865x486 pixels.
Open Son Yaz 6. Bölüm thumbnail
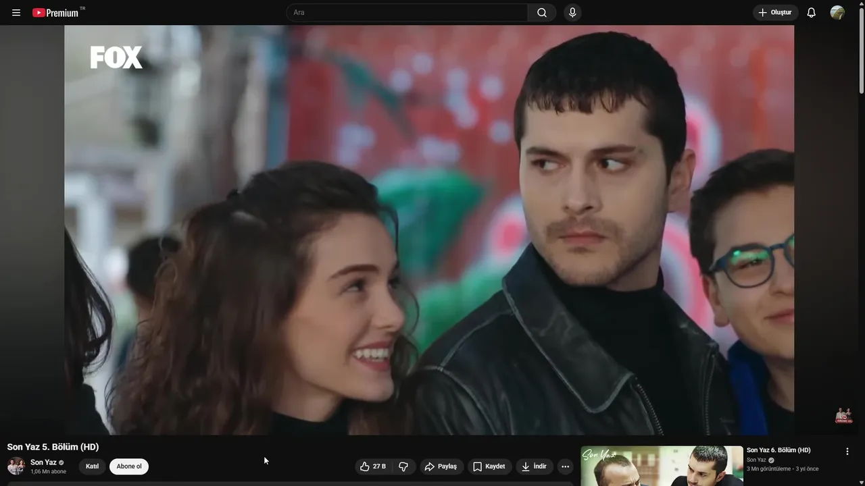662,466
